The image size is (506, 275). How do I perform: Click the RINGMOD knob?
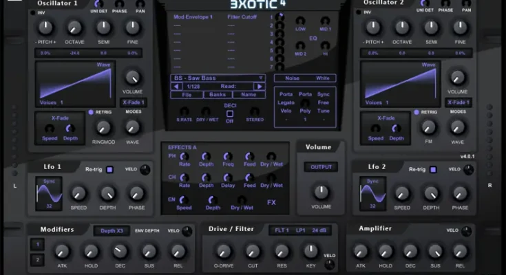pos(103,128)
